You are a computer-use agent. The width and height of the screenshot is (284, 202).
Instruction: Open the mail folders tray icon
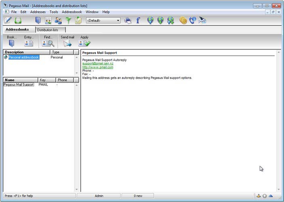18,20
